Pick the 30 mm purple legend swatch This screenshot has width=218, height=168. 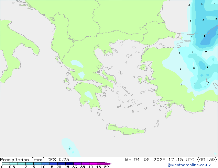pyautogui.click(x=77, y=164)
